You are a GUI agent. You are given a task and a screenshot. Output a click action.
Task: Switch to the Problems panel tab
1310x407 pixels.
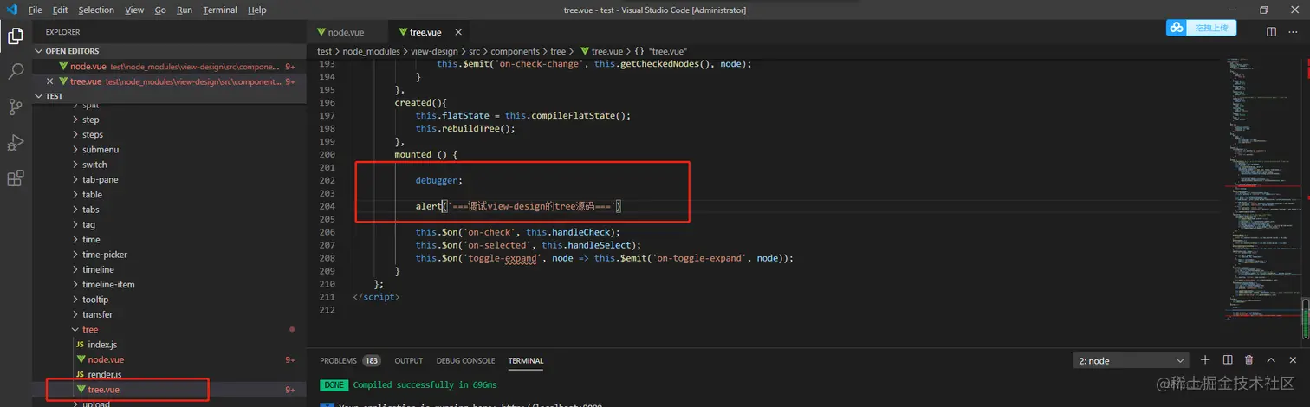338,360
